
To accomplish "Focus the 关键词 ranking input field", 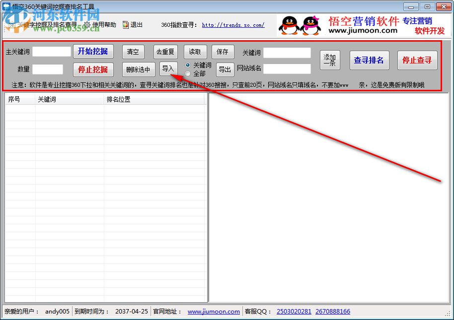I will pos(287,53).
